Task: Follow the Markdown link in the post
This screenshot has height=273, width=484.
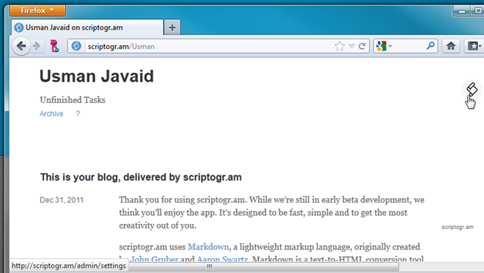Action: [208, 247]
